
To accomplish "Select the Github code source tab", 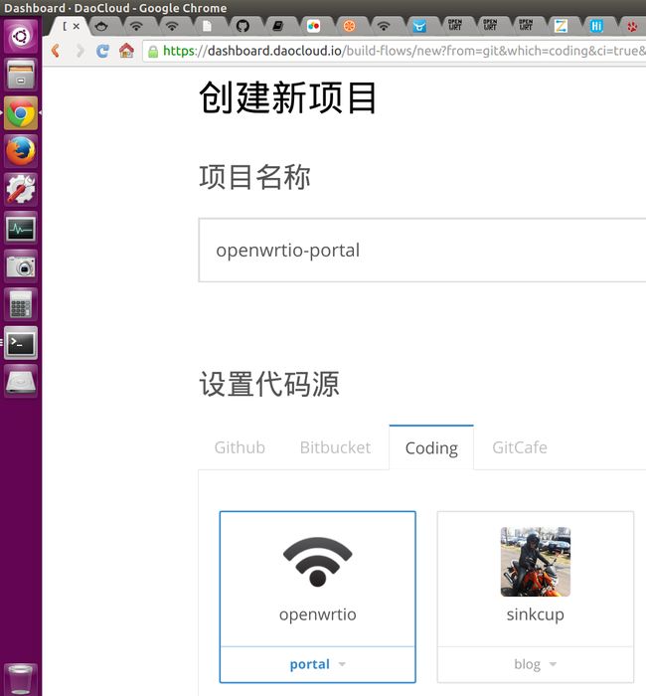I will click(240, 447).
